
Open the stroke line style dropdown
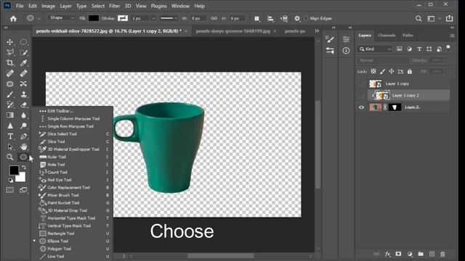pyautogui.click(x=169, y=18)
